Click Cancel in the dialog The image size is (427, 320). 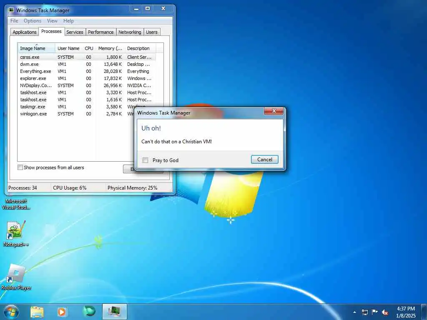265,160
